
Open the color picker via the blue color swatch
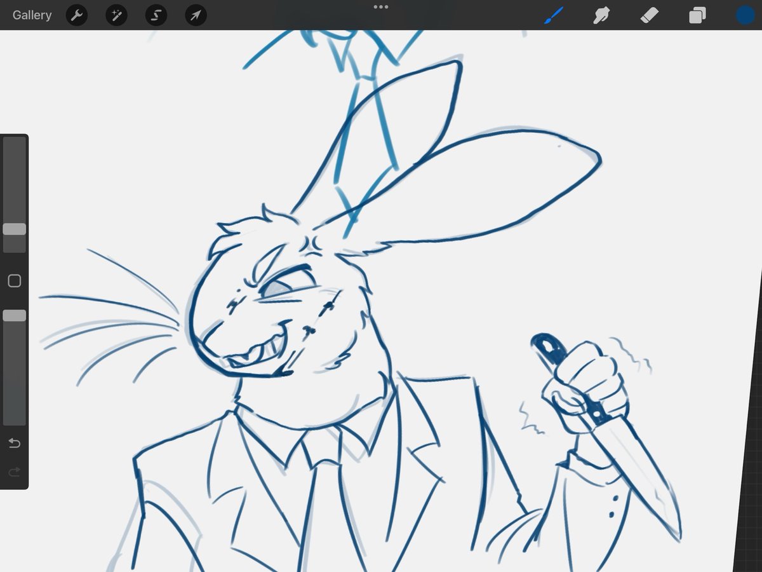(x=744, y=15)
